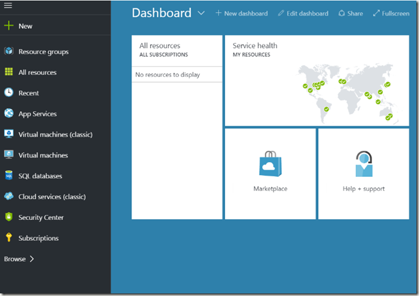The height and width of the screenshot is (296, 419).
Task: Open the New menu item
Action: [25, 26]
